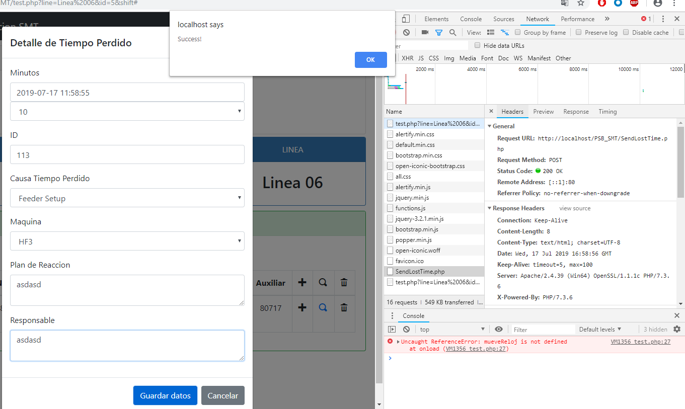Expand the Uncaught ReferenceError message
The image size is (685, 409).
pos(398,342)
